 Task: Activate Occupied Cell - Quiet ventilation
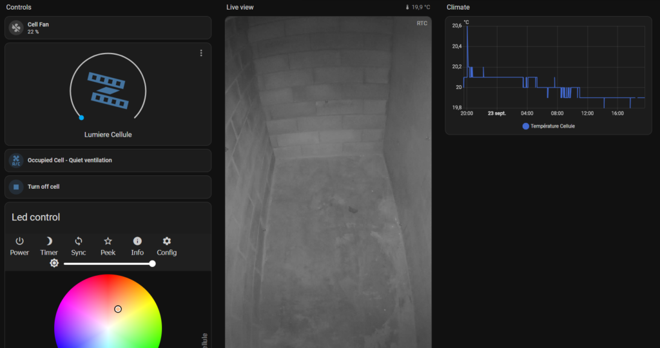tap(108, 160)
